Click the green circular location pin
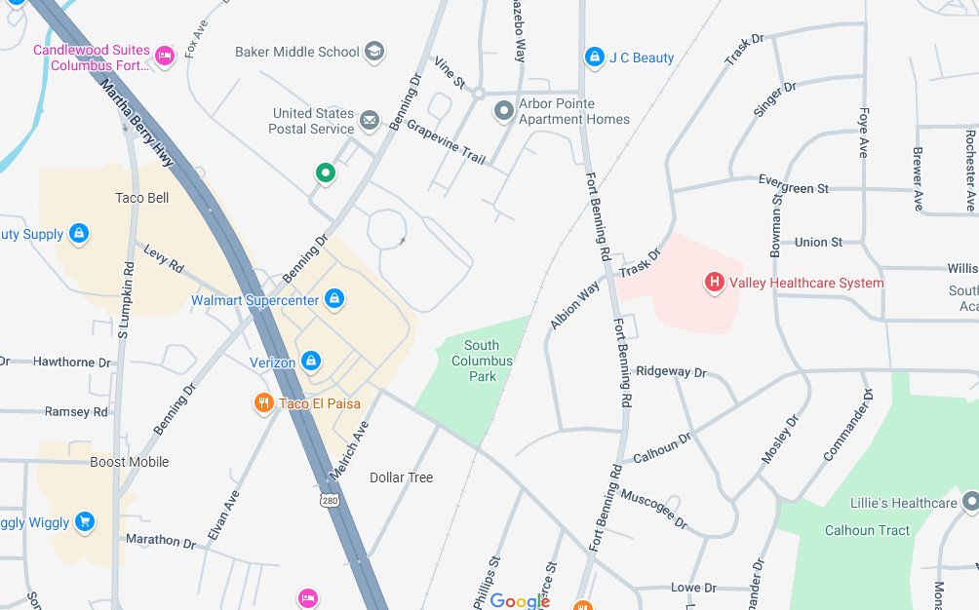This screenshot has height=610, width=979. tap(326, 172)
